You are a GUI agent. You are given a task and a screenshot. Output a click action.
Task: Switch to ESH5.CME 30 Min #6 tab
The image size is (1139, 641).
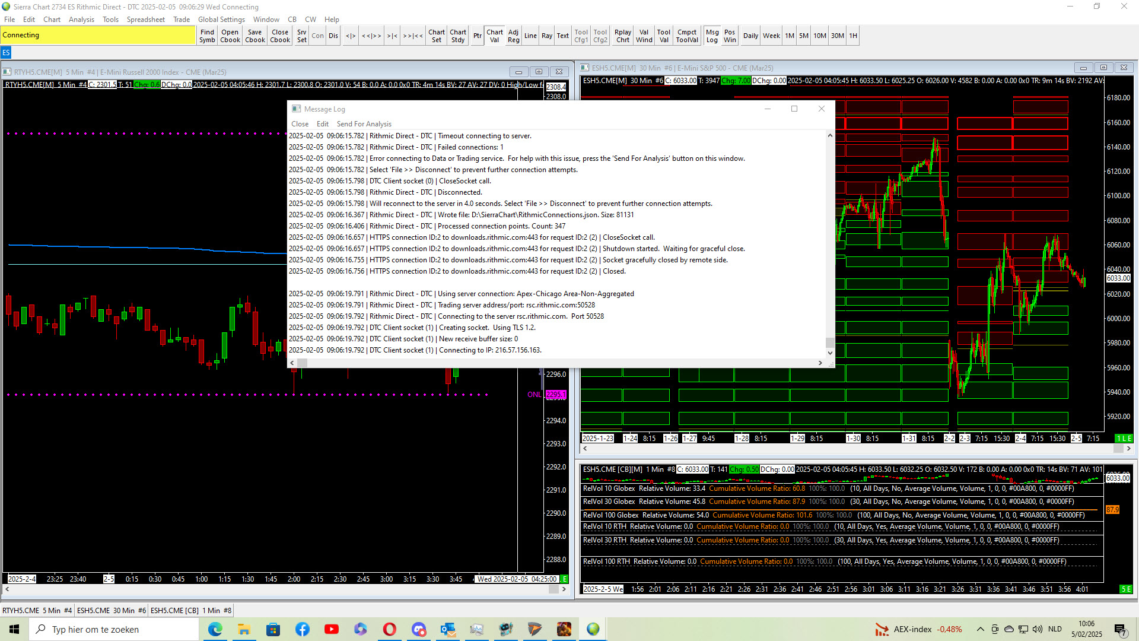tap(112, 610)
